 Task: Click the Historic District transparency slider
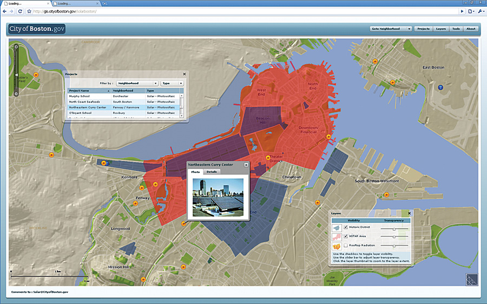(x=394, y=229)
